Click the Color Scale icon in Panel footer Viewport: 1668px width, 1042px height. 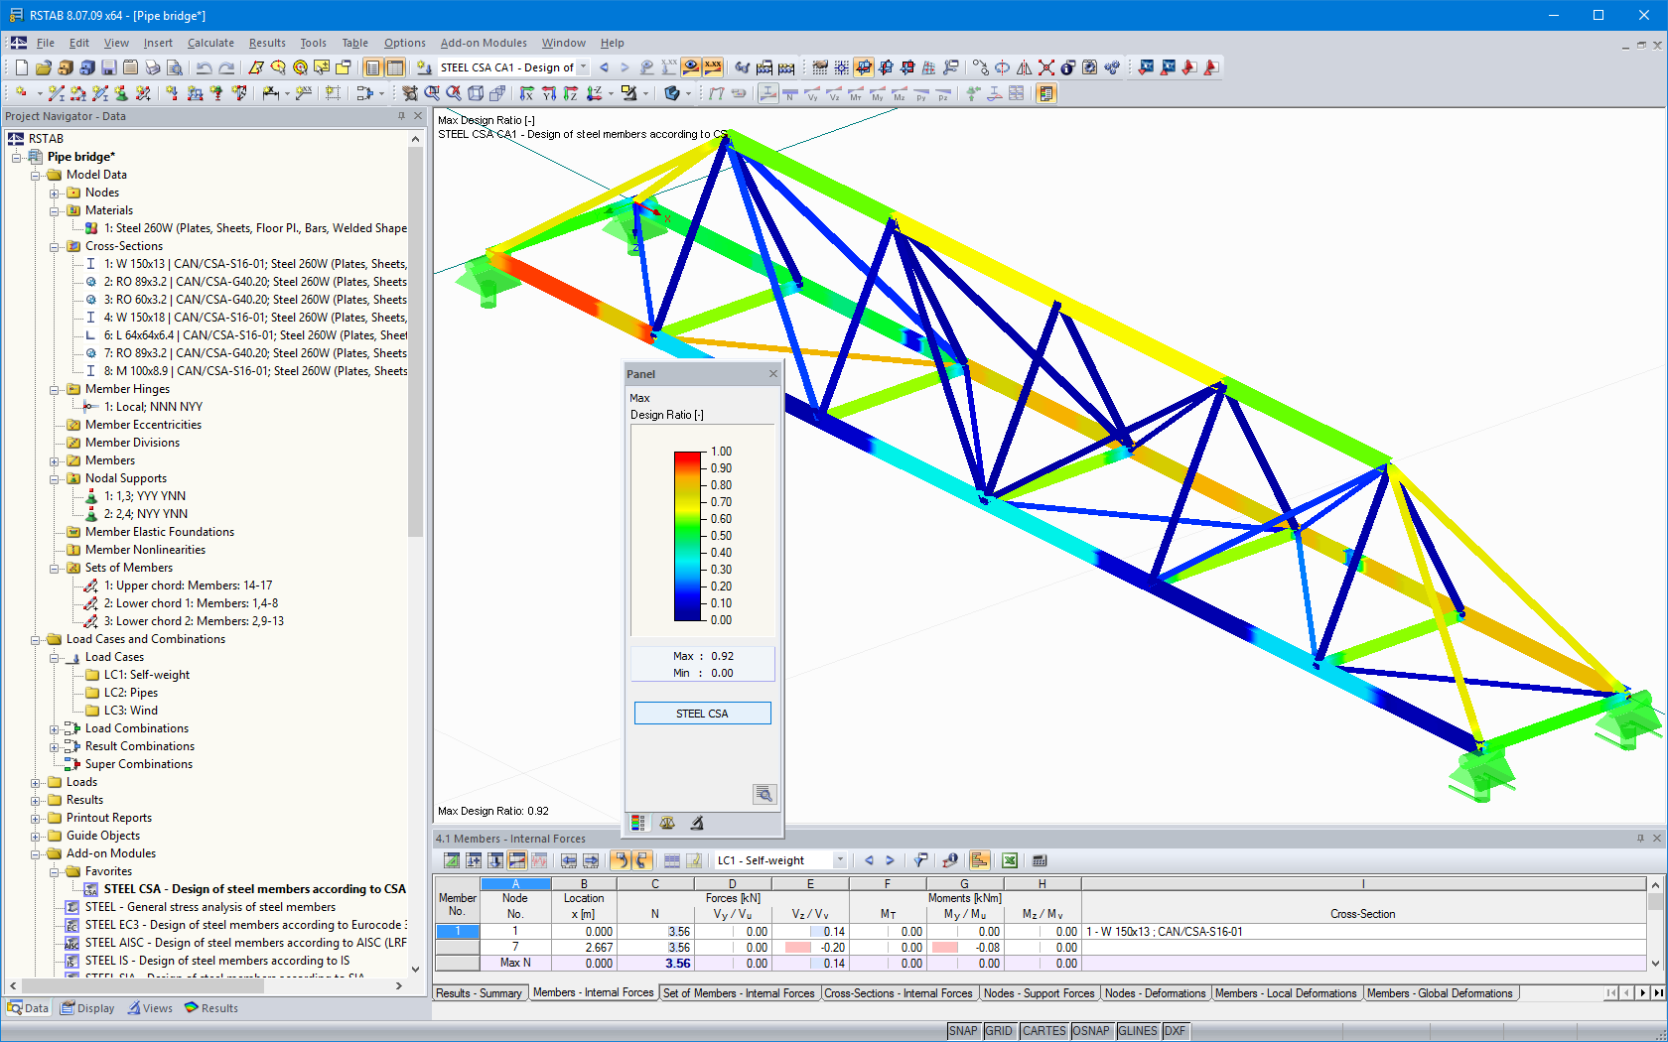click(637, 823)
